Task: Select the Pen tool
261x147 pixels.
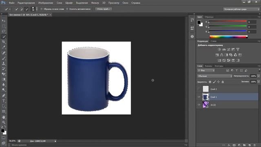Action: tap(4, 96)
